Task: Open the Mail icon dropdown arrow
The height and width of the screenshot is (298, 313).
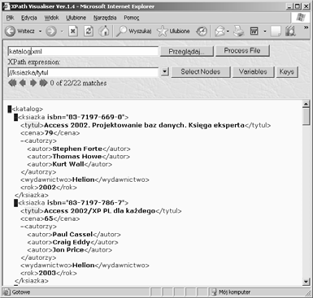Action: coord(228,32)
